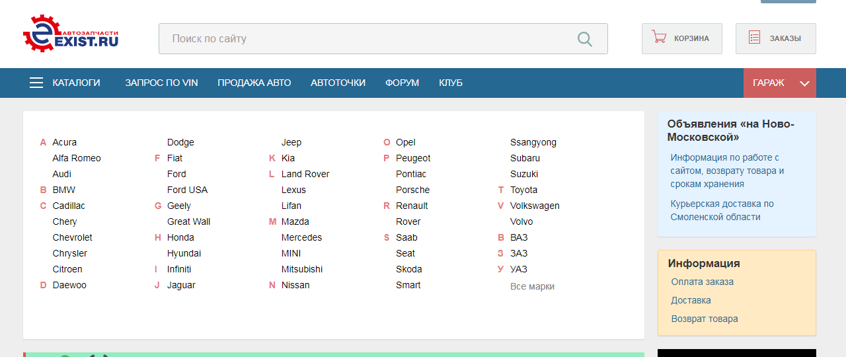This screenshot has width=846, height=357.
Task: Select the Dodge brand
Action: (x=180, y=142)
